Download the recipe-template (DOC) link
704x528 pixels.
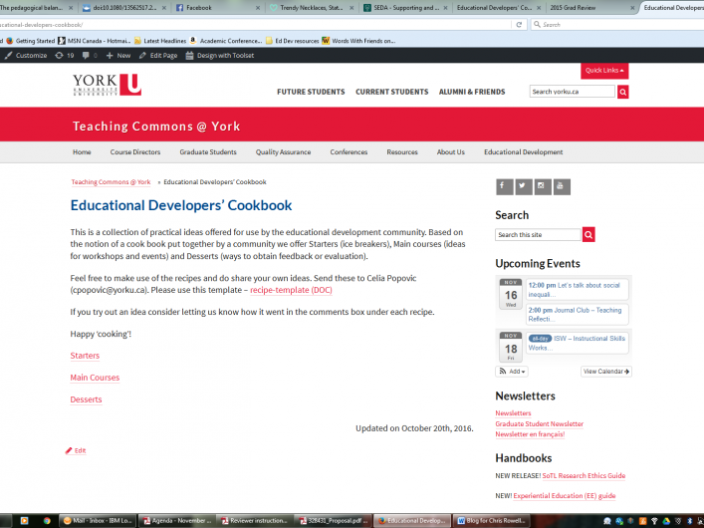291,290
